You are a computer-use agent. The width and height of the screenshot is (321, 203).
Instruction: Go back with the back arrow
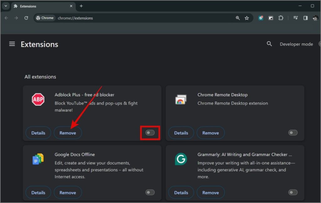coord(6,18)
